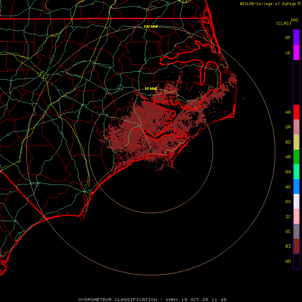Click the [CLAS] units label
302x302 pixels.
[284, 23]
